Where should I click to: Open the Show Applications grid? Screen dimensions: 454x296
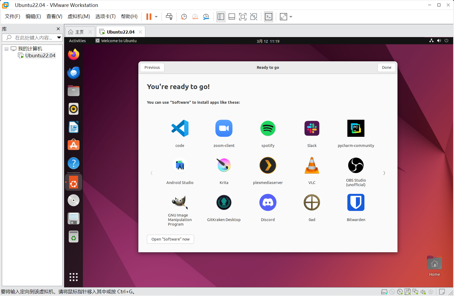pos(74,277)
